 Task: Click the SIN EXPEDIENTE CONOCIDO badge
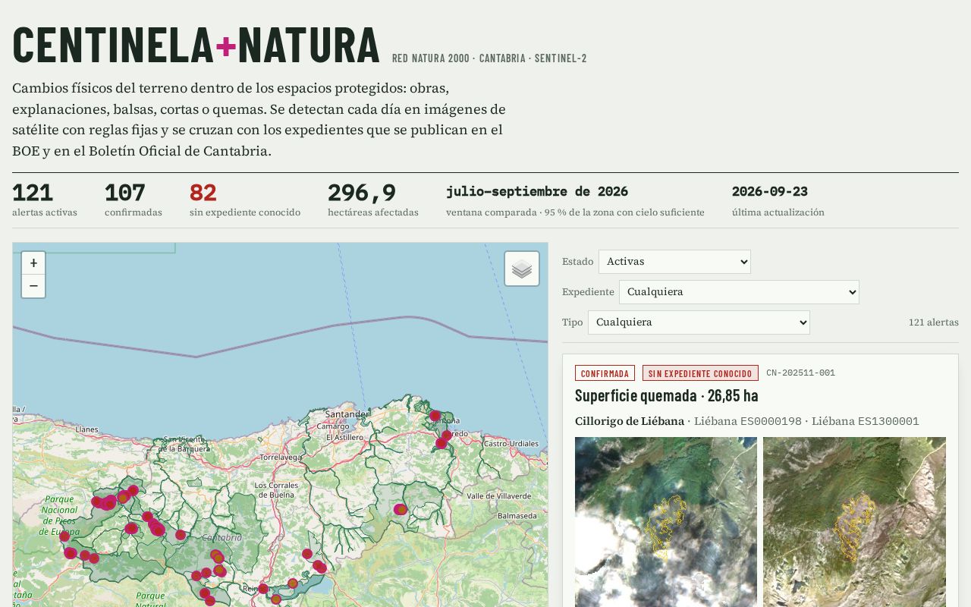point(700,373)
